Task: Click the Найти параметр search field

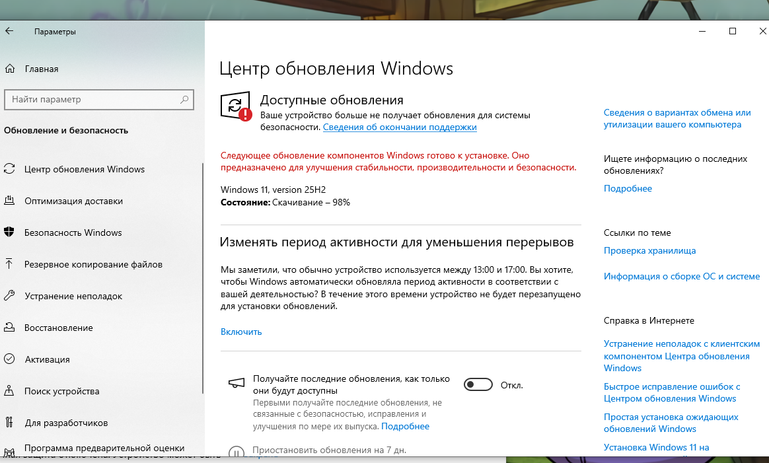Action: pos(99,100)
